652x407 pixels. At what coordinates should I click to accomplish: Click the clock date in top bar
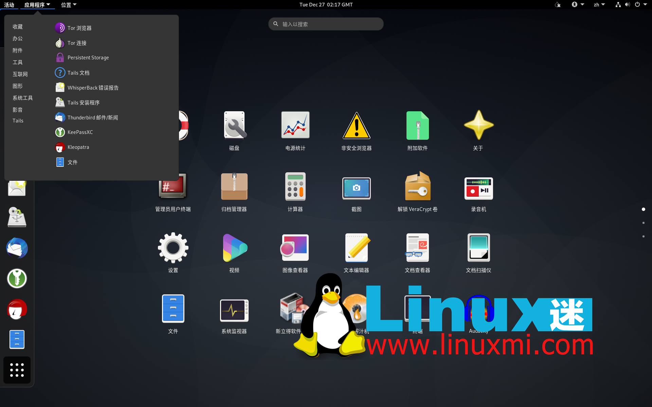[326, 5]
